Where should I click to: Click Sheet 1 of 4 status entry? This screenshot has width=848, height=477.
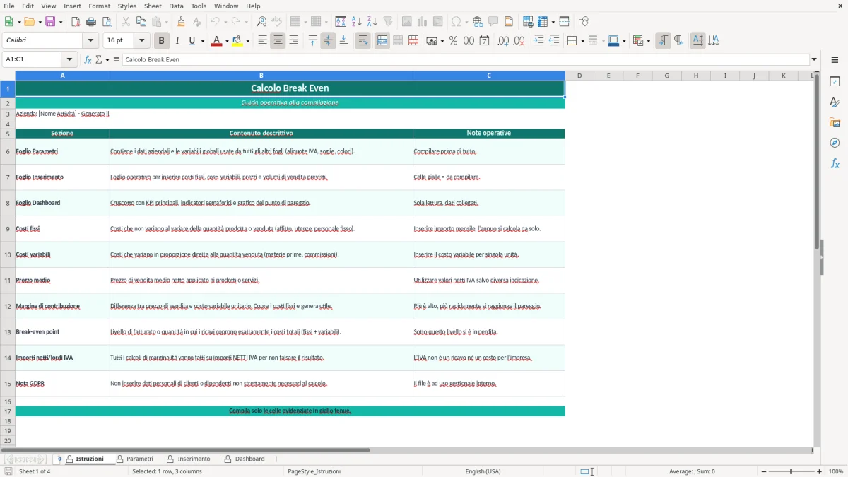pyautogui.click(x=35, y=471)
